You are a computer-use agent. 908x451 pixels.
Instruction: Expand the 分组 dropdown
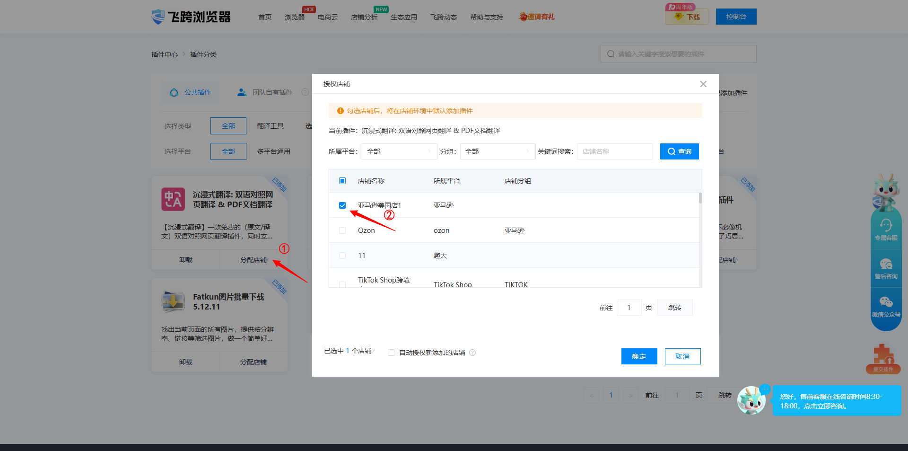(497, 151)
